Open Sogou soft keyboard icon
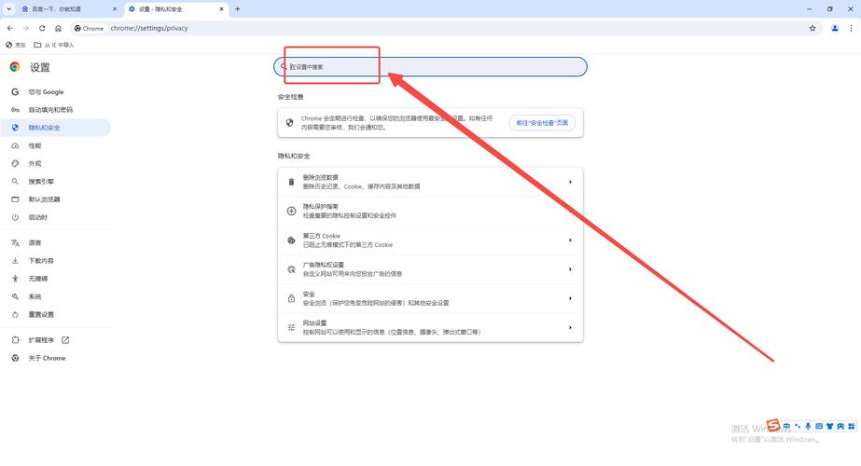The height and width of the screenshot is (466, 861). (819, 426)
